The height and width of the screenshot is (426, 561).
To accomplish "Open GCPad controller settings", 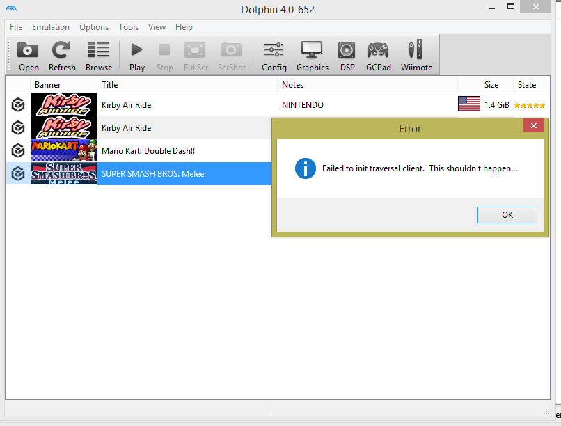I will pos(378,56).
